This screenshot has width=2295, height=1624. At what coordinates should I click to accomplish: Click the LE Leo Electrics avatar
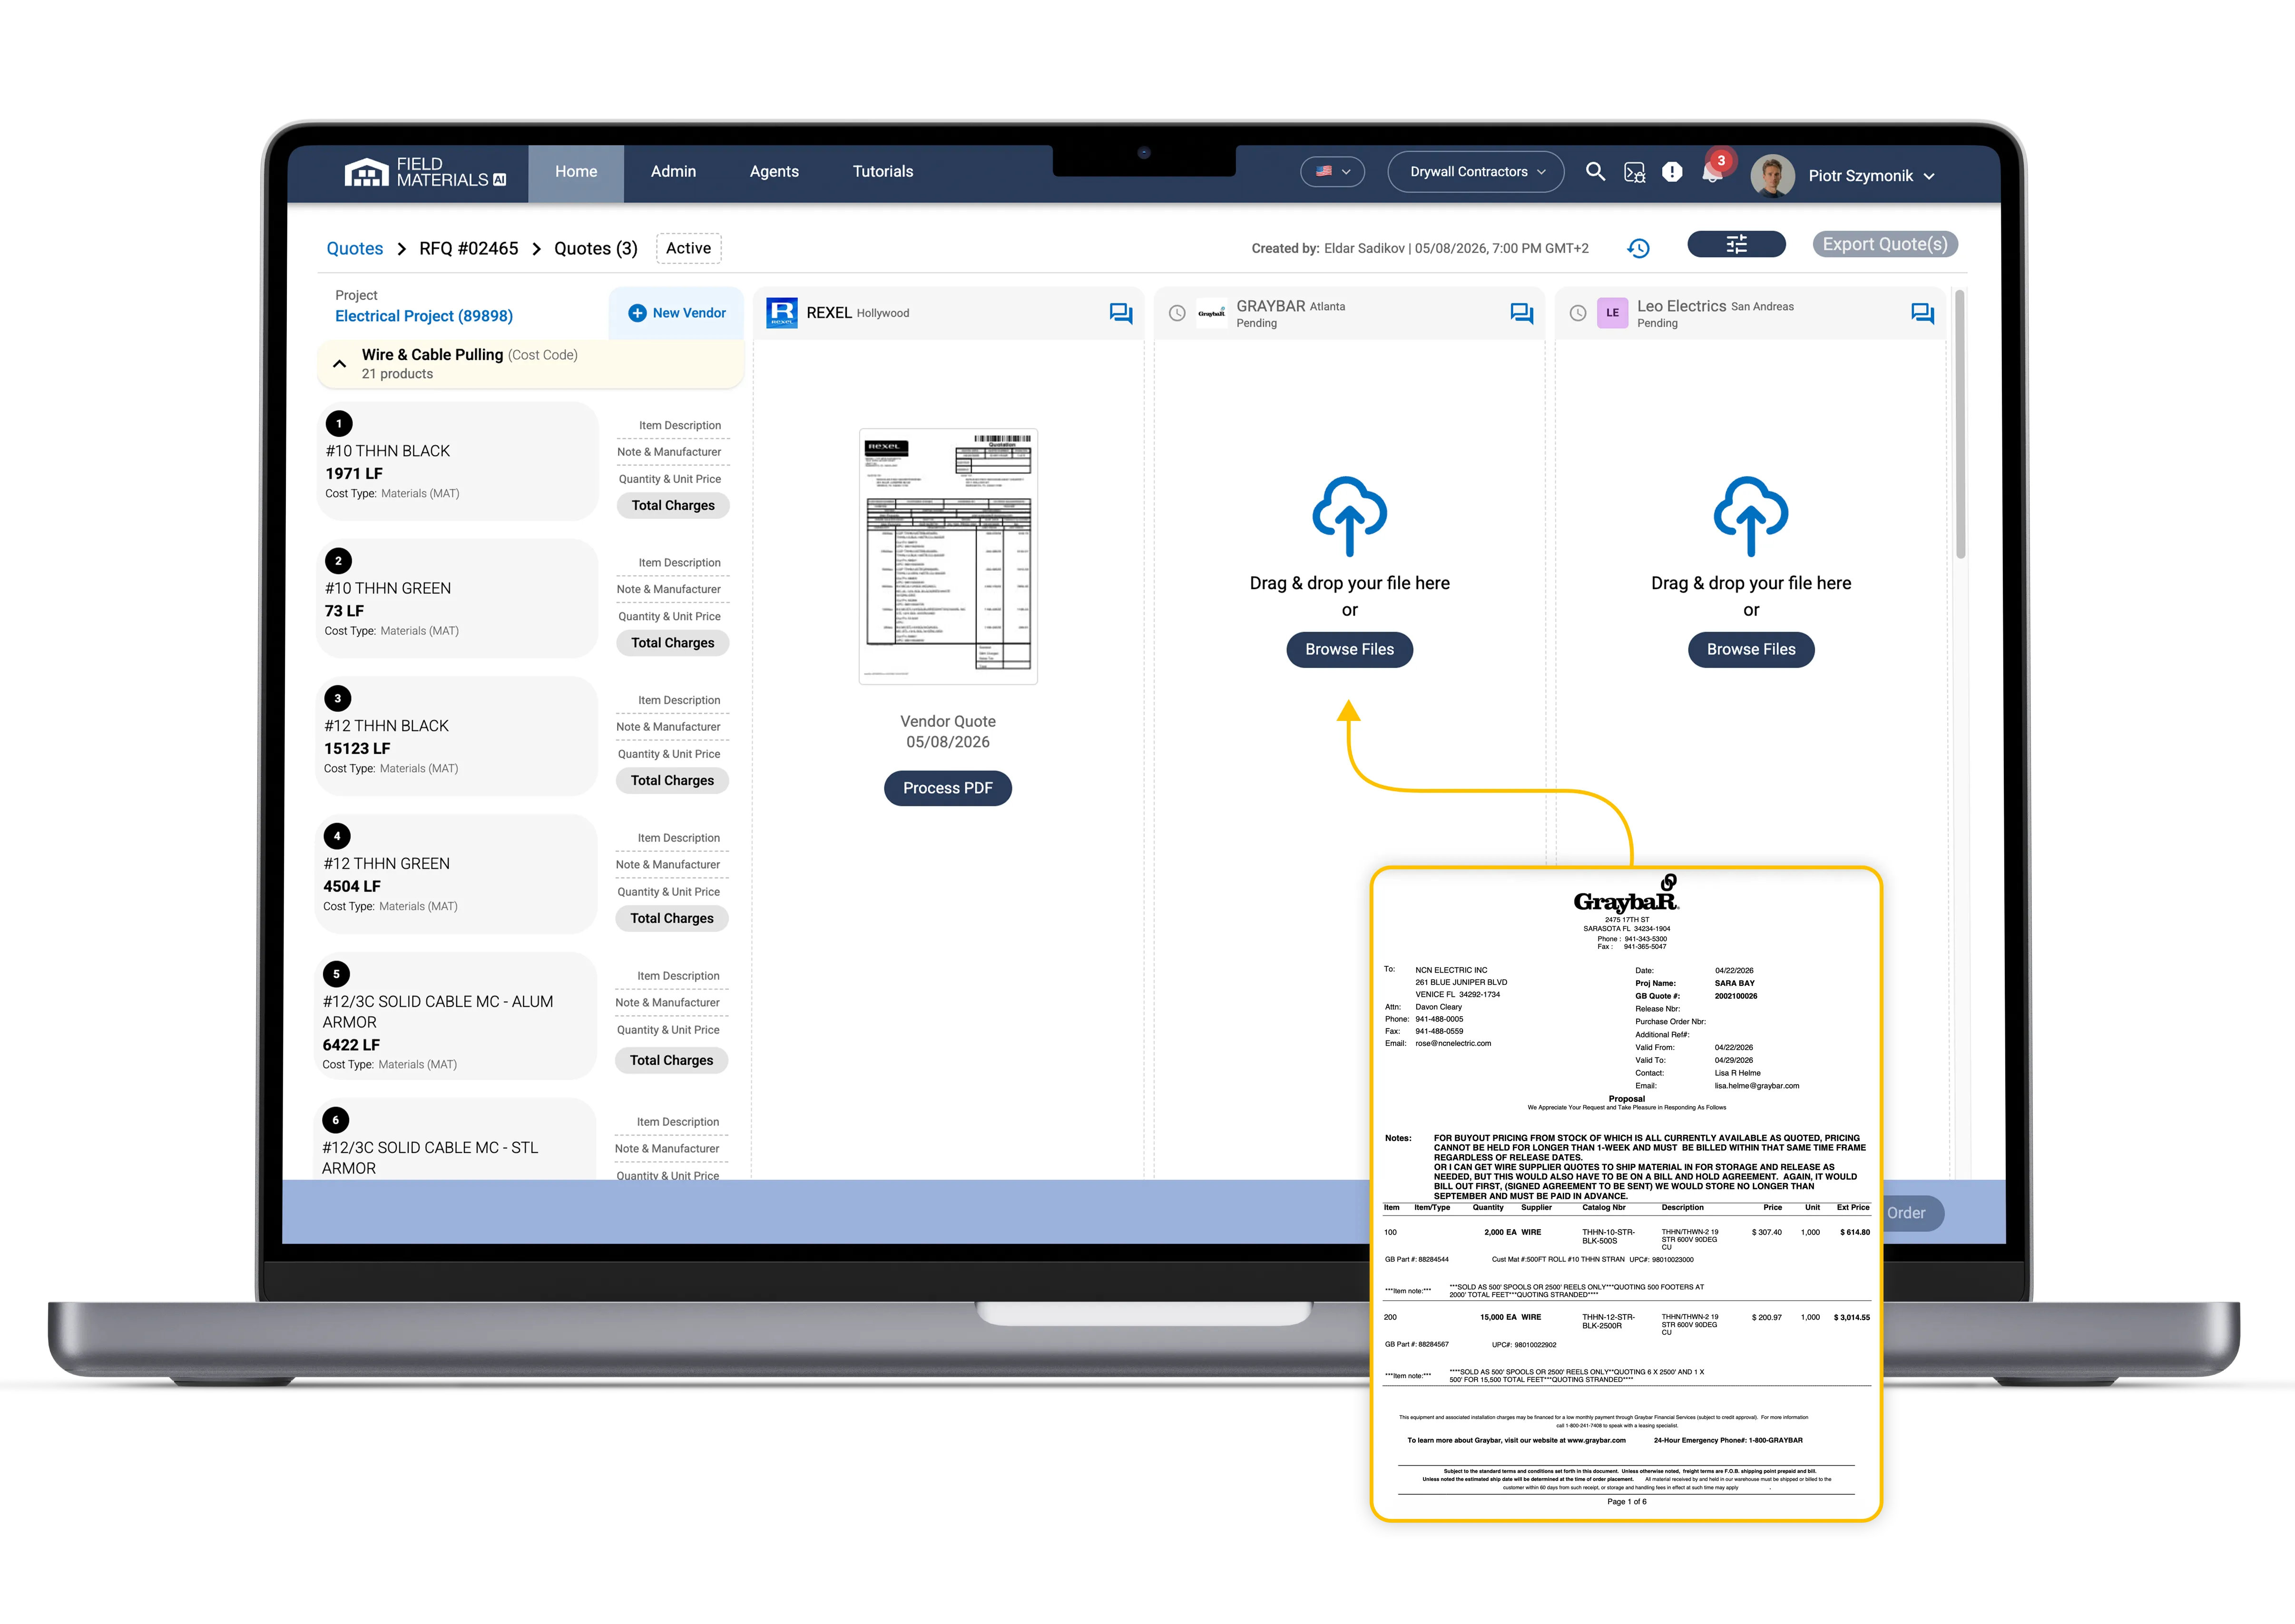pyautogui.click(x=1612, y=313)
